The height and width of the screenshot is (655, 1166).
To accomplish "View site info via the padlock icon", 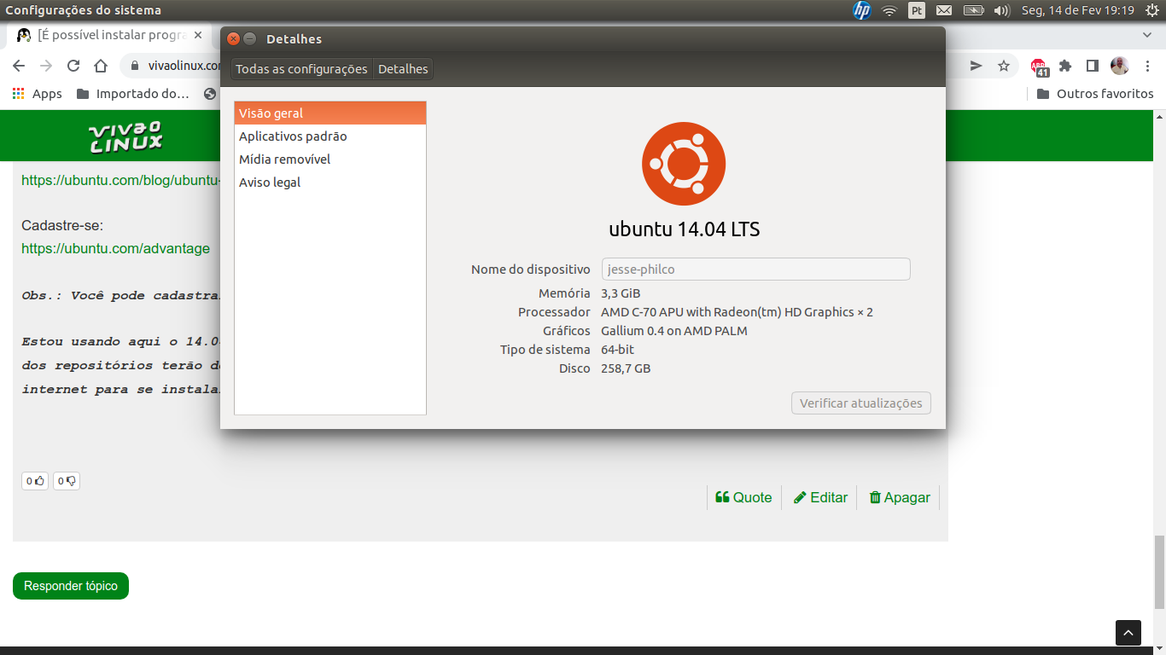I will (136, 66).
